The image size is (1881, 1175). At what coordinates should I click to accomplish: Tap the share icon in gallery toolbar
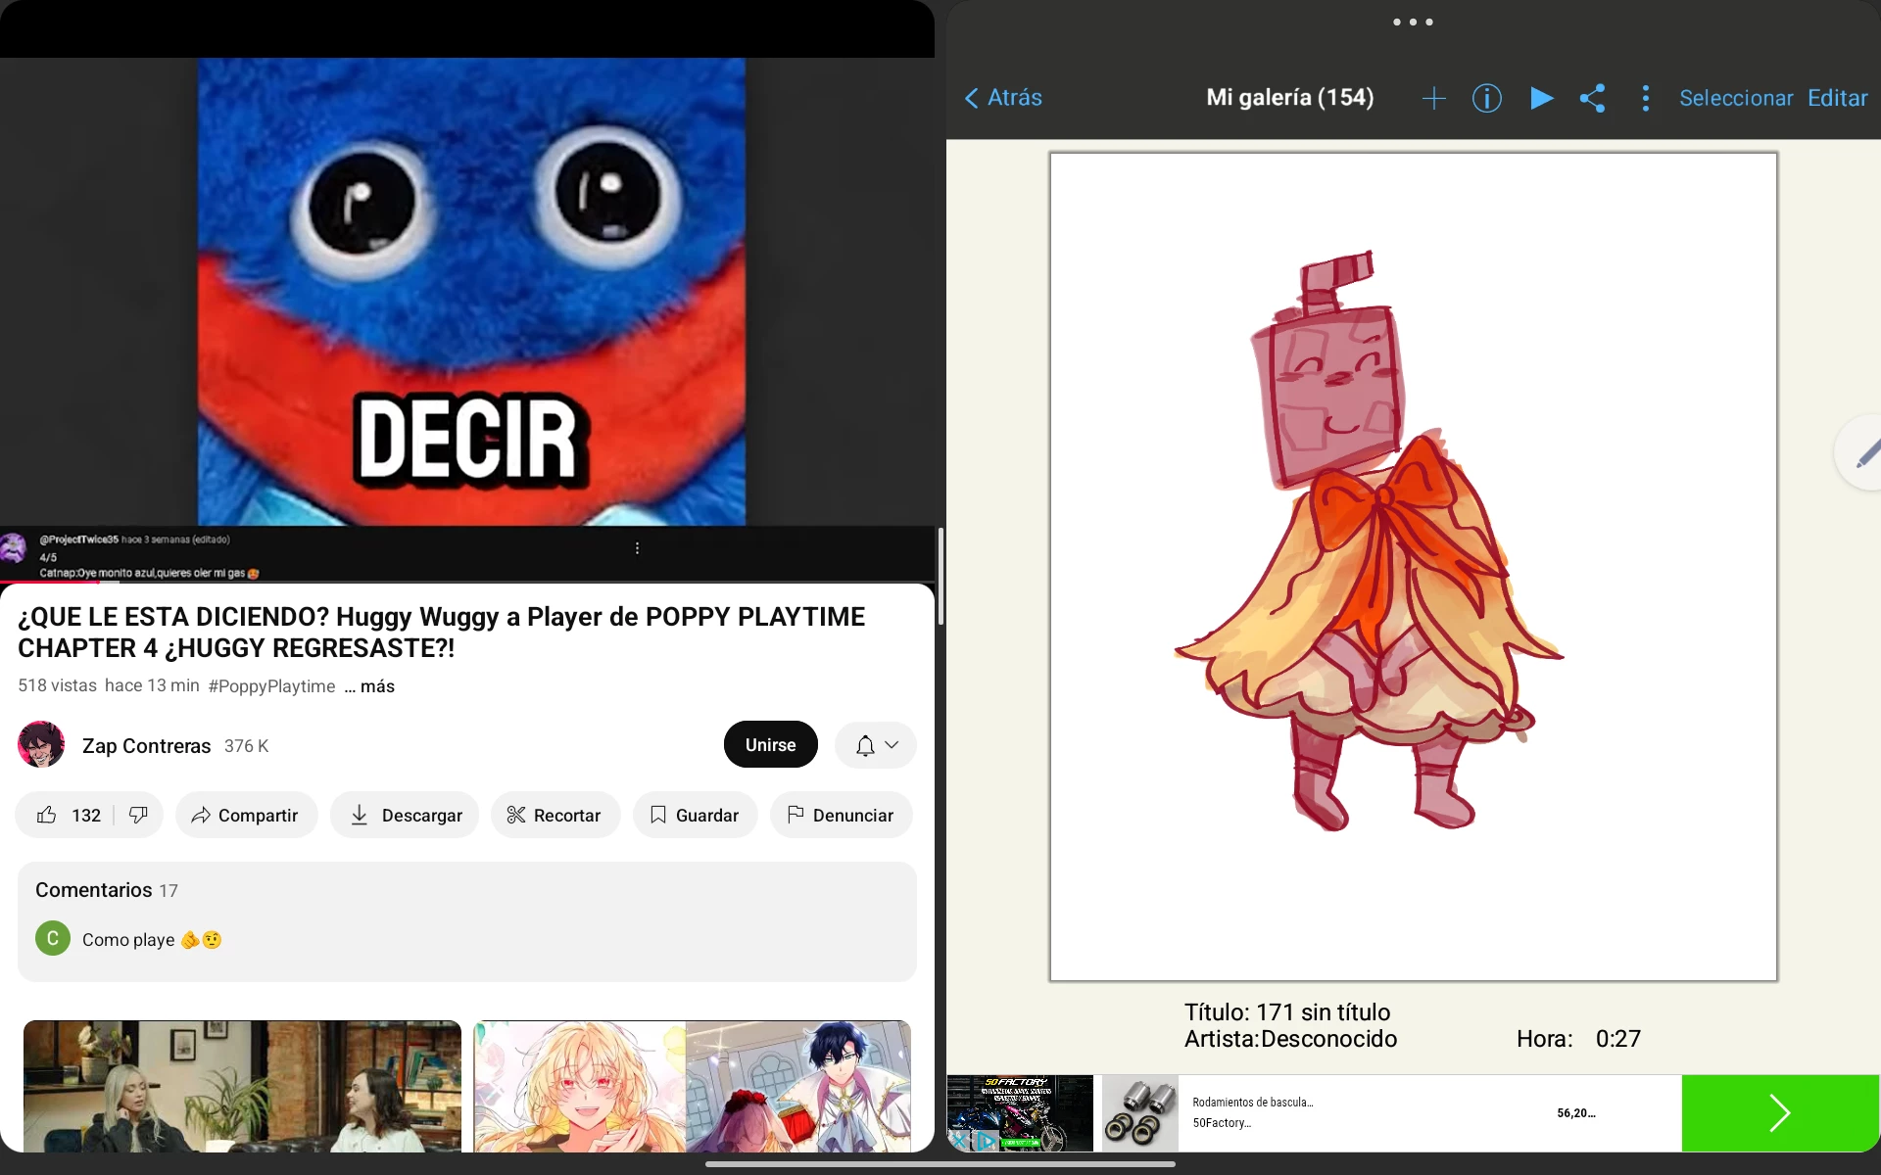tap(1593, 98)
